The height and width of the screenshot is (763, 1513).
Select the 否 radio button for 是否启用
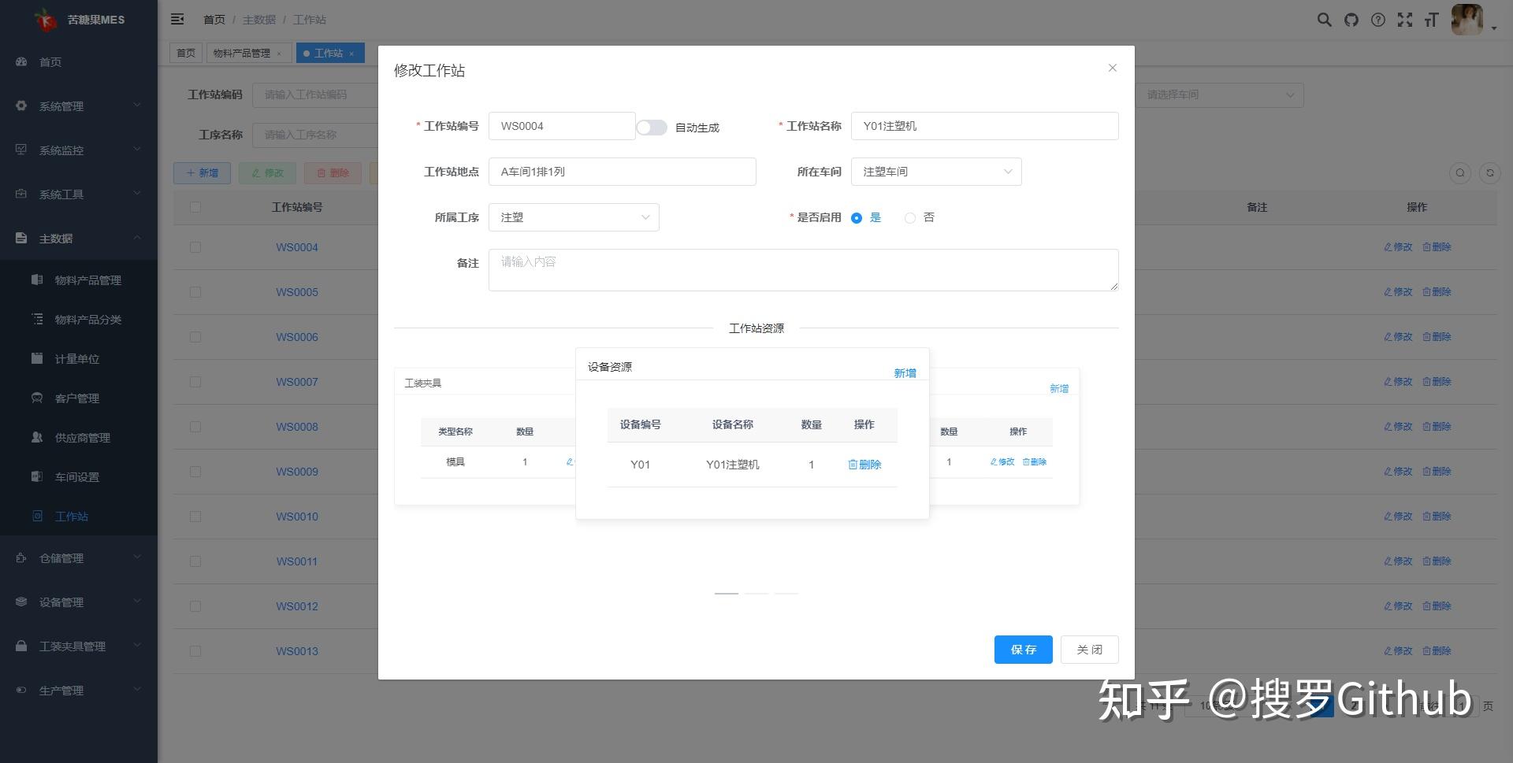pyautogui.click(x=909, y=217)
